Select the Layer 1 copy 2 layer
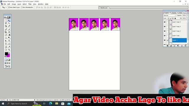189x106 pixels. click(178, 31)
